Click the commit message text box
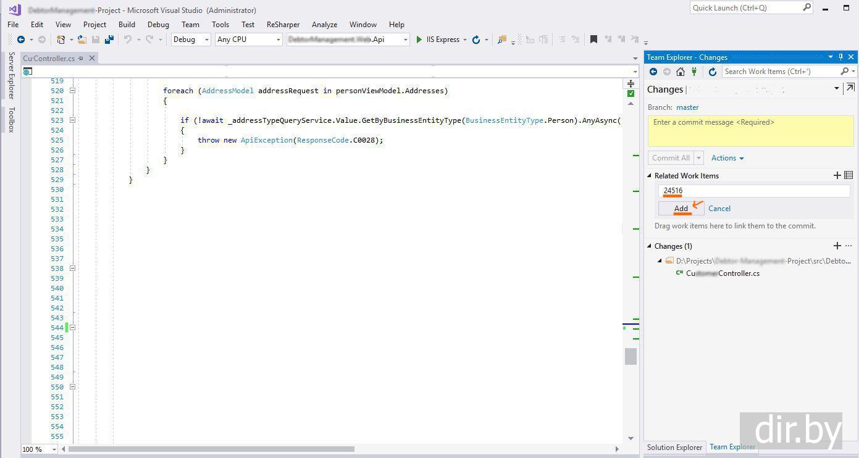859x458 pixels. pos(749,131)
